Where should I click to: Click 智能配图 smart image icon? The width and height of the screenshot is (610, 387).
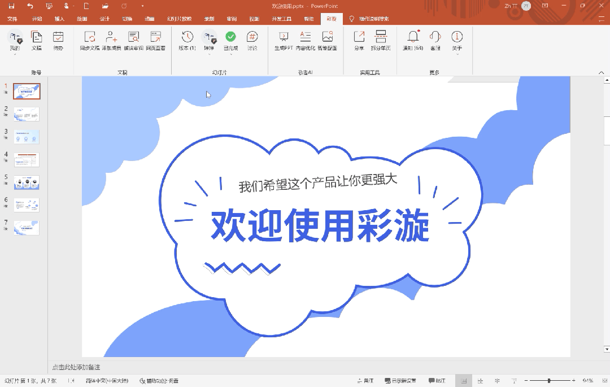[327, 41]
